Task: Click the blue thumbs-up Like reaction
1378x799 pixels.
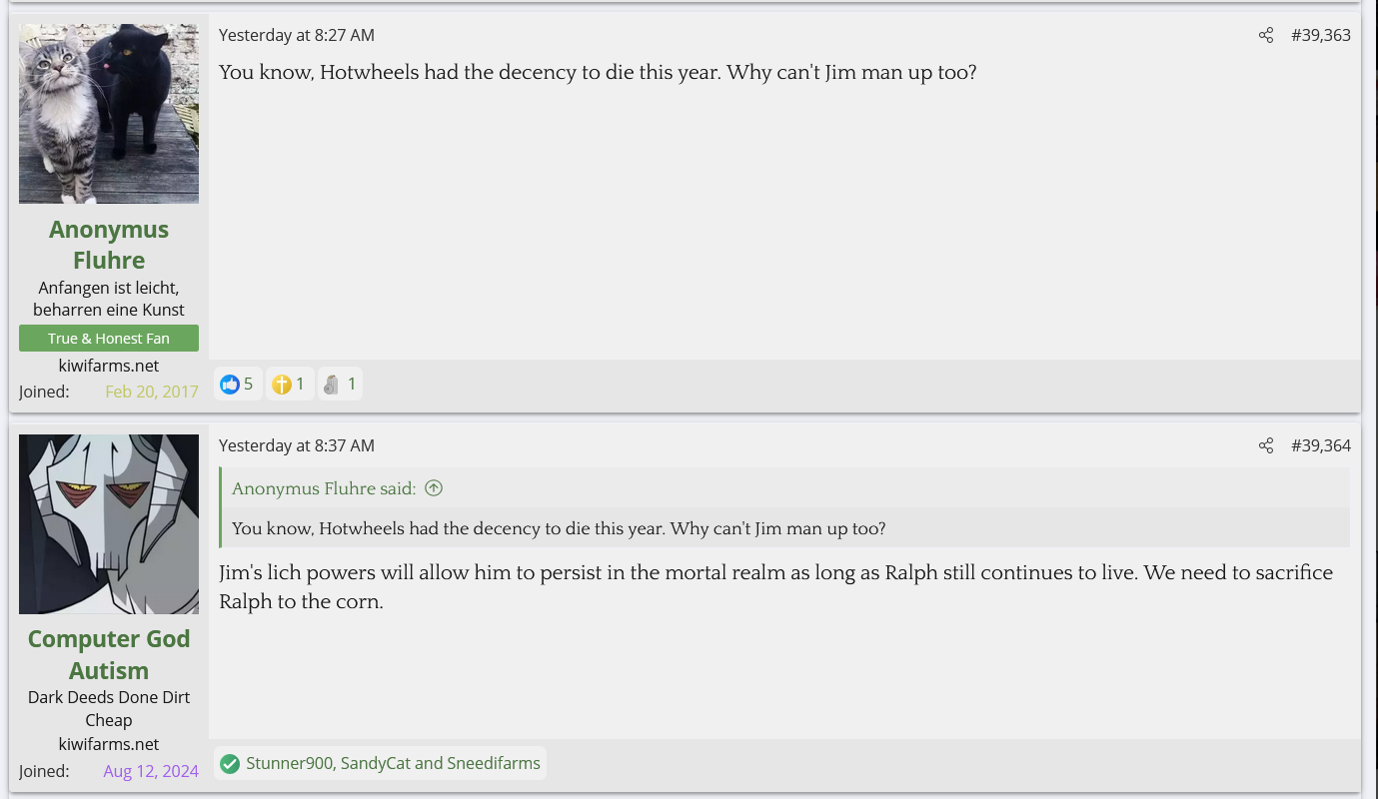Action: [230, 384]
